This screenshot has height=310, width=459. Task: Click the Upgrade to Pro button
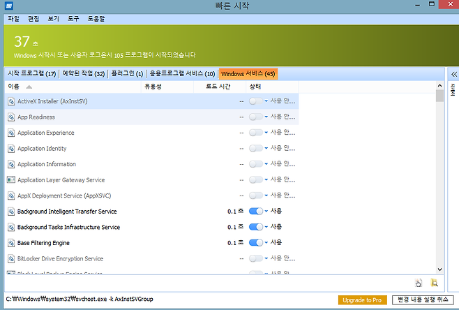[x=362, y=300]
